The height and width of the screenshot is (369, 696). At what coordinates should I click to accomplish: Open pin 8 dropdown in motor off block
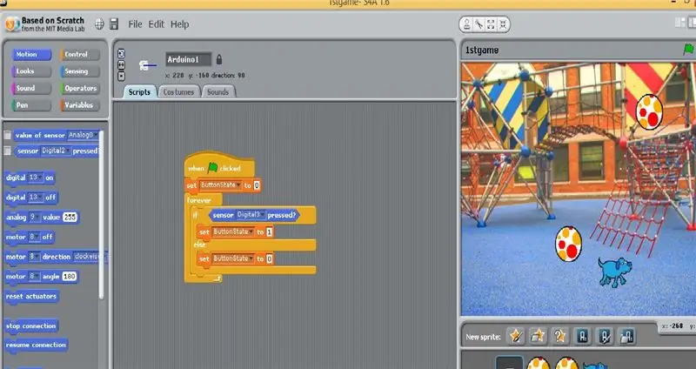click(34, 237)
